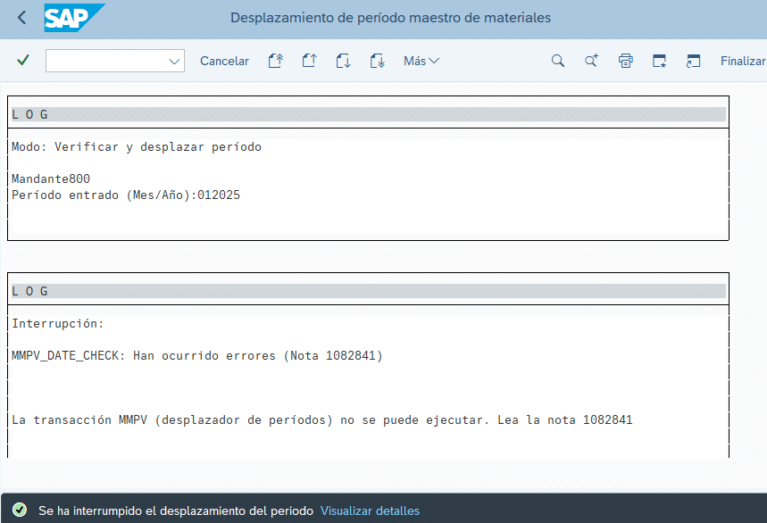Click the Search More magnifier plus icon

coord(591,61)
